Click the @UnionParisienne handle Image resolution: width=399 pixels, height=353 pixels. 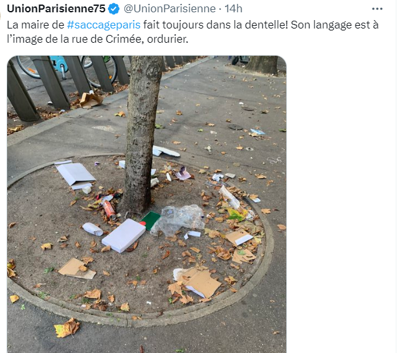pyautogui.click(x=170, y=9)
